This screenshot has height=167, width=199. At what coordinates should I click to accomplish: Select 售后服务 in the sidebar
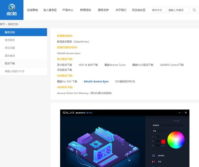[x=24, y=40]
